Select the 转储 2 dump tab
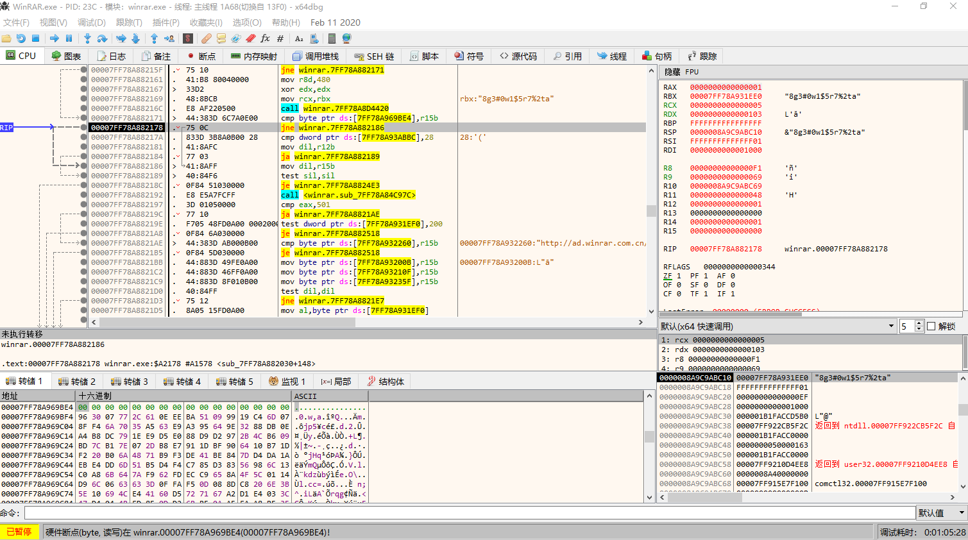 coord(77,382)
